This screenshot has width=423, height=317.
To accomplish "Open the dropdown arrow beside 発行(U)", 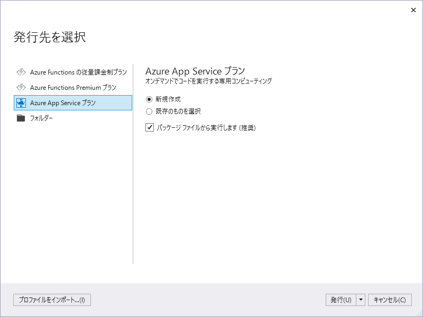I will click(361, 300).
